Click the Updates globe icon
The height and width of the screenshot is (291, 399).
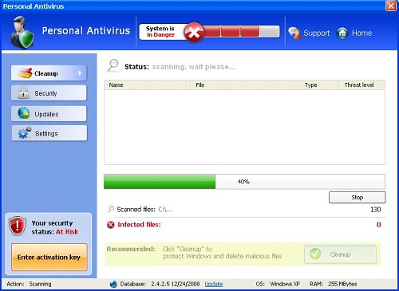pyautogui.click(x=24, y=113)
